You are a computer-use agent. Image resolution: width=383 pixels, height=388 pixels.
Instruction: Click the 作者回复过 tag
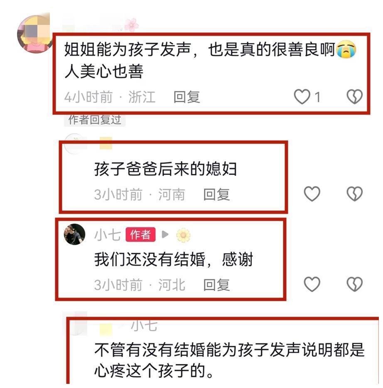[x=95, y=120]
